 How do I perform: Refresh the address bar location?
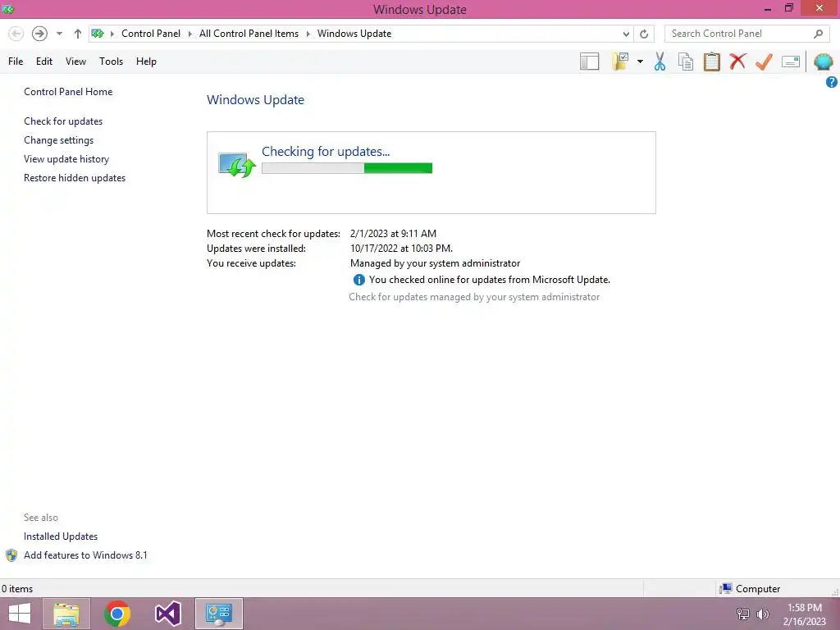644,34
